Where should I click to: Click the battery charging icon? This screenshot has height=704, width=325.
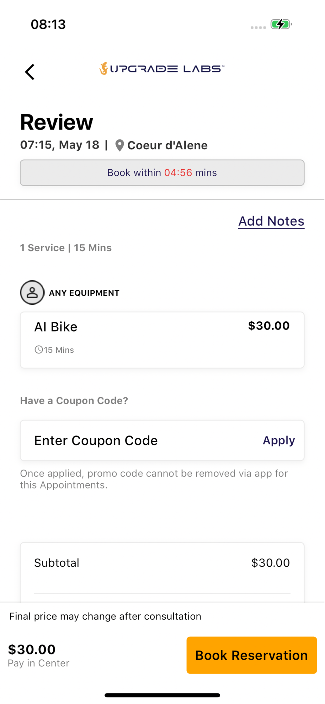point(281,24)
